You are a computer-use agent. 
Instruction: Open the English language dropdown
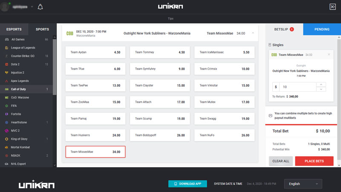(303, 184)
